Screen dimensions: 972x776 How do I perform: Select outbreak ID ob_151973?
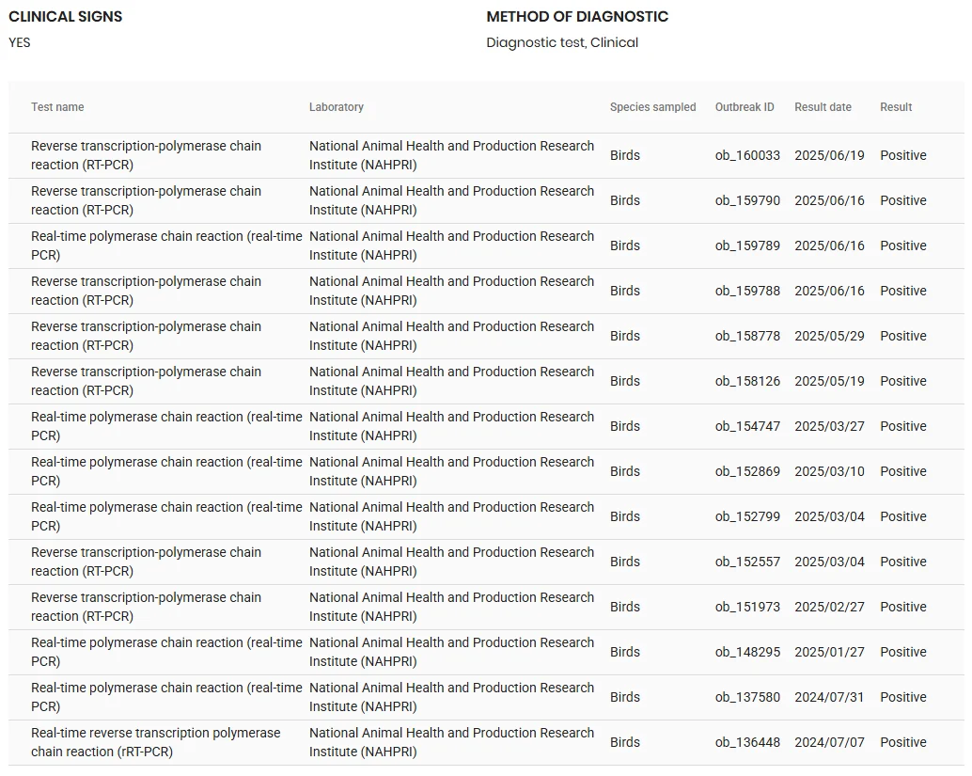pyautogui.click(x=747, y=607)
